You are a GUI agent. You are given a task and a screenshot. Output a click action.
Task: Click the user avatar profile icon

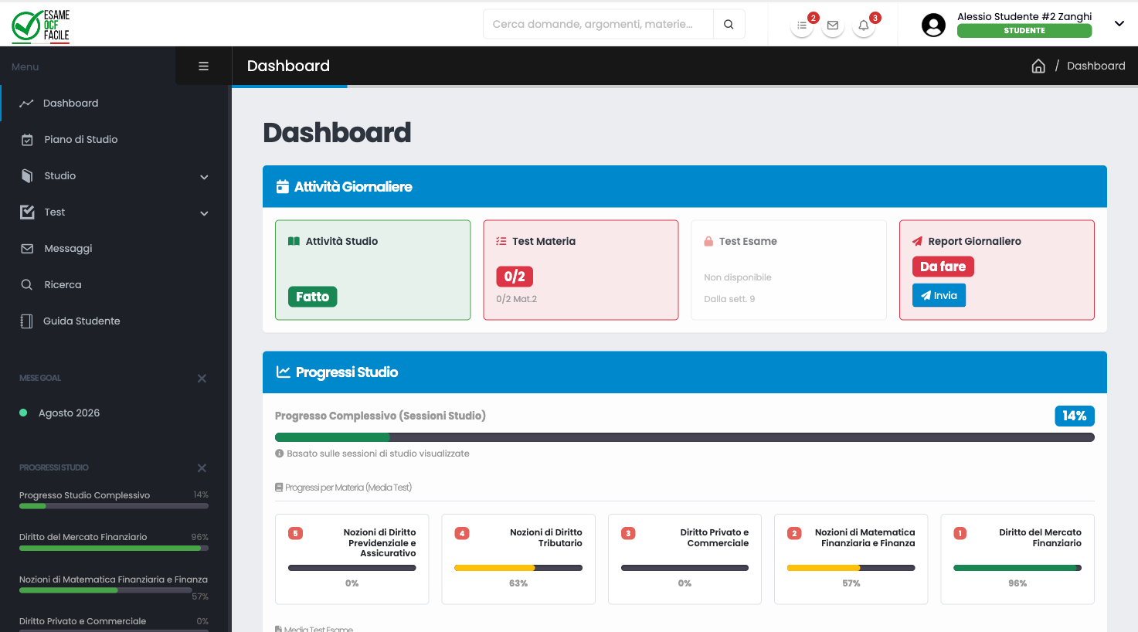[x=933, y=24]
